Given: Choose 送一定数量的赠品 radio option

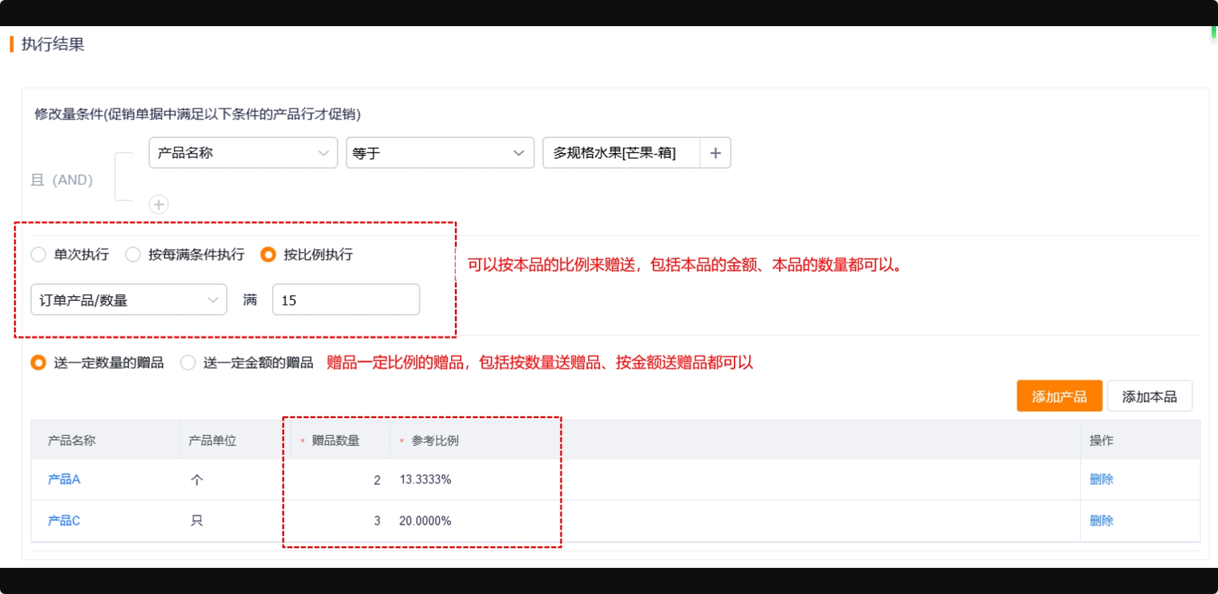Looking at the screenshot, I should click(39, 363).
